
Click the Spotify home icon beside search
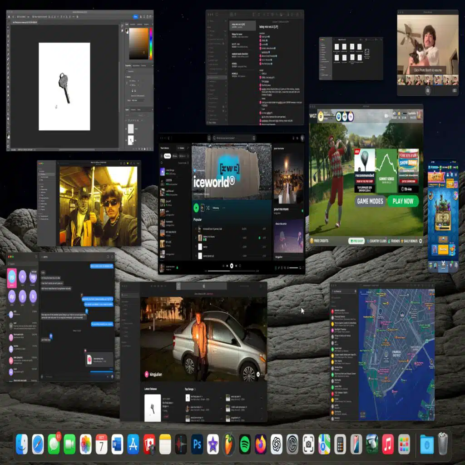coord(208,138)
